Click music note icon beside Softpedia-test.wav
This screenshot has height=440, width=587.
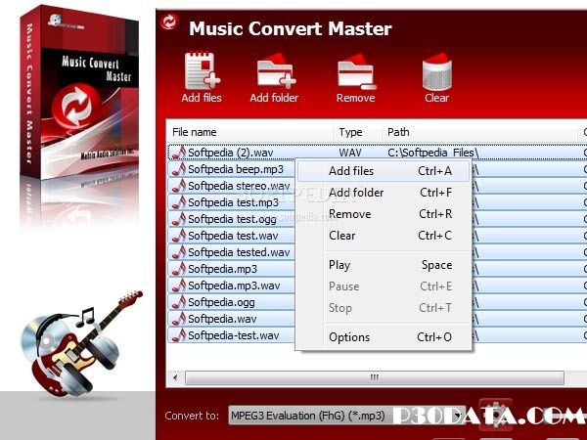[x=178, y=335]
